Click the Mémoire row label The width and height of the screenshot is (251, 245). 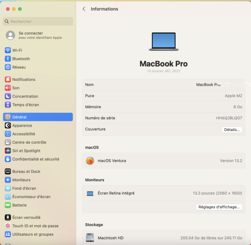tap(93, 107)
